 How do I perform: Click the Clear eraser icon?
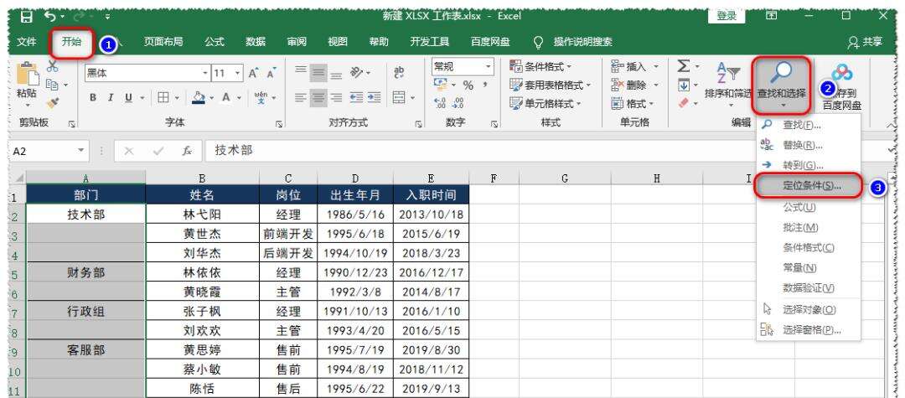point(684,103)
